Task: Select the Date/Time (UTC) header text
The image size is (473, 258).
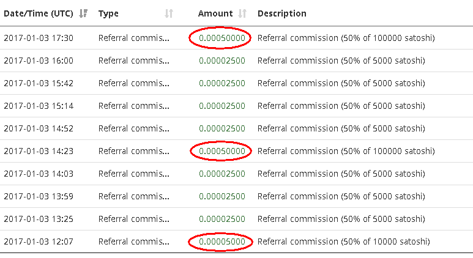Action: point(39,13)
